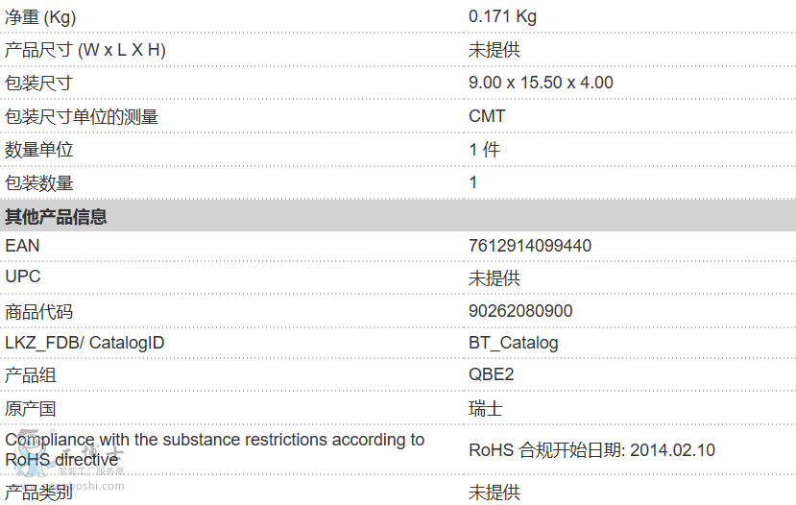Select the 包装尺寸 value 9.00 x 15.50 x 4.00
Viewport: 796px width, 505px height.
tap(541, 83)
